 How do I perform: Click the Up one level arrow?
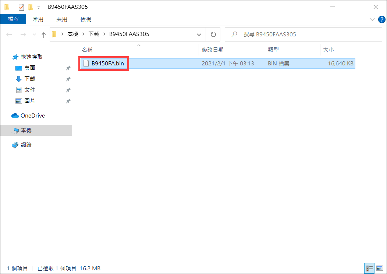44,35
